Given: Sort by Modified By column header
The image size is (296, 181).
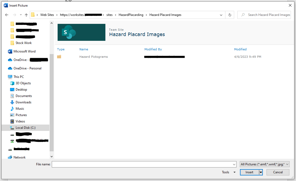Looking at the screenshot, I should click(153, 49).
